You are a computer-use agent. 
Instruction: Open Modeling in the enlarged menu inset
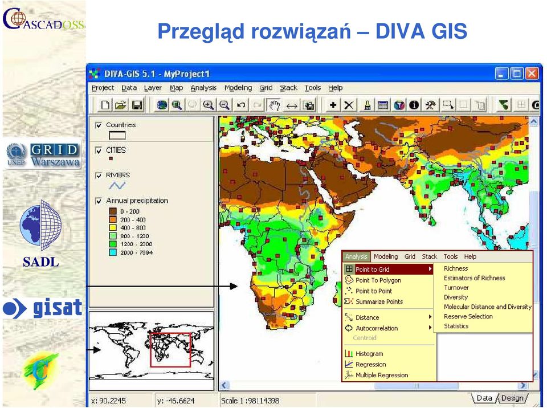(x=386, y=256)
